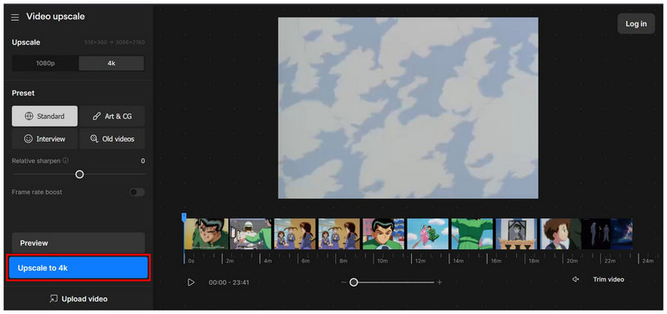Viewport: 667px width, 314px height.
Task: Mute audio with the speaker icon
Action: pos(575,279)
